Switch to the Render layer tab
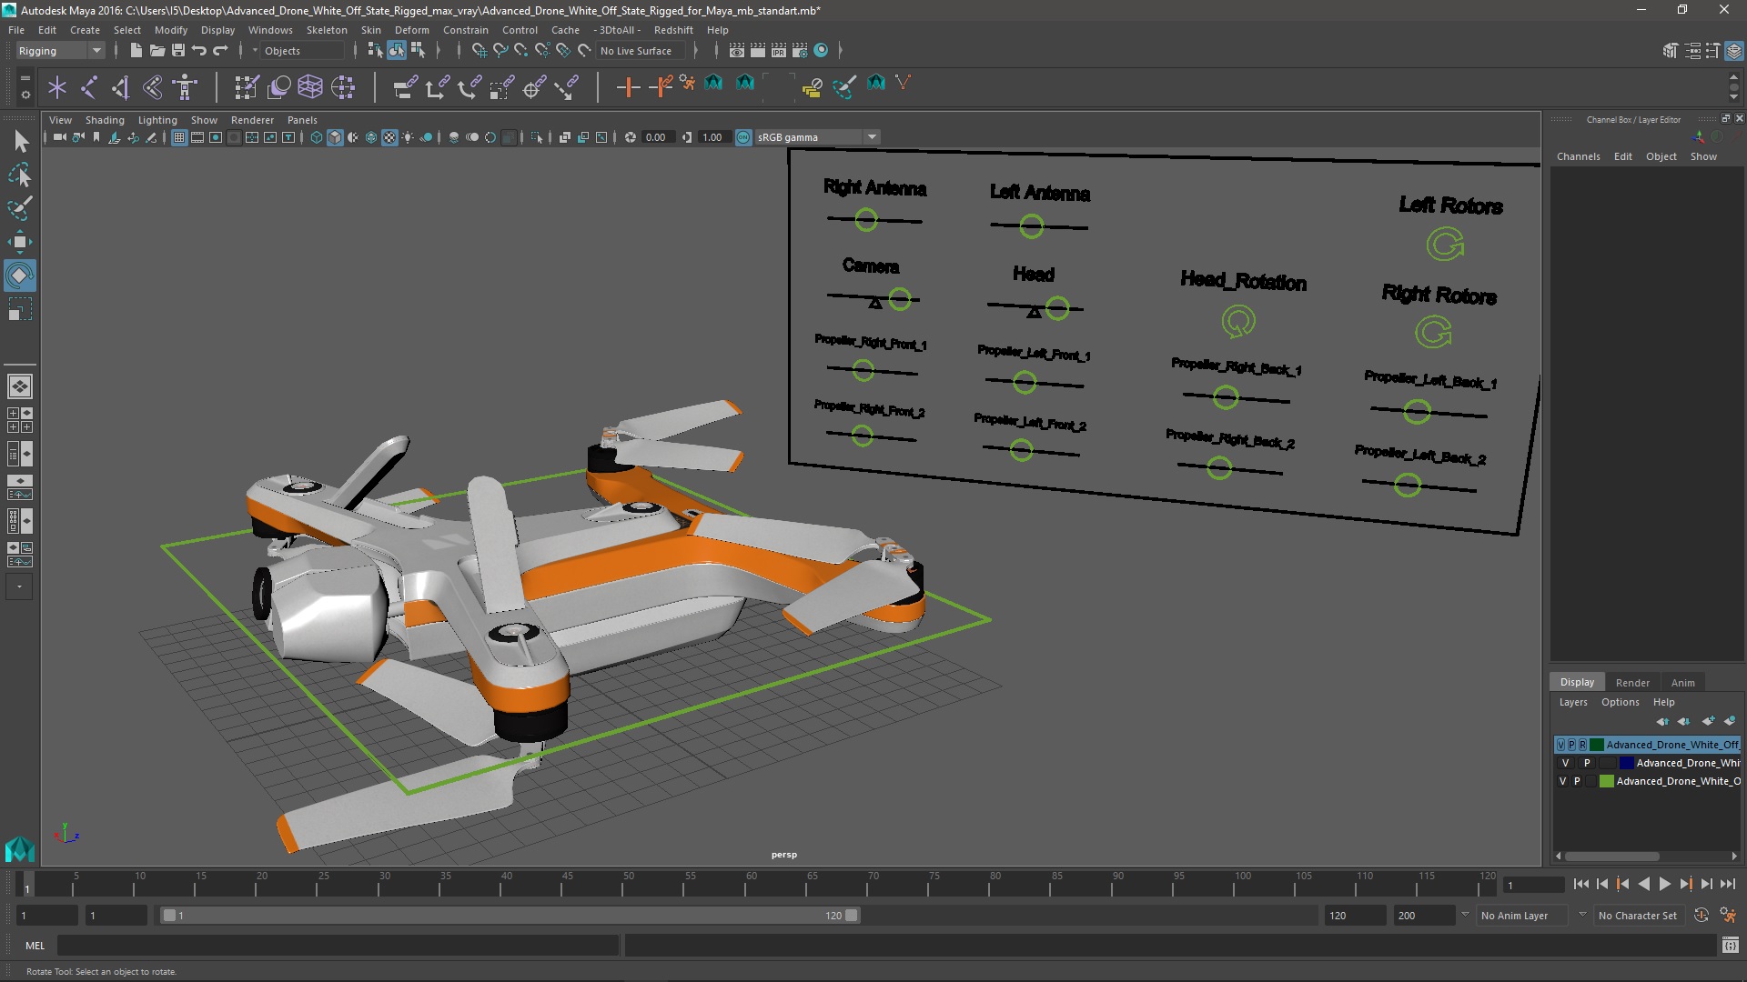This screenshot has height=982, width=1747. pyautogui.click(x=1631, y=682)
